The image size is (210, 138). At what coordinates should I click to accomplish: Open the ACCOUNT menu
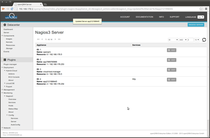click(x=125, y=17)
